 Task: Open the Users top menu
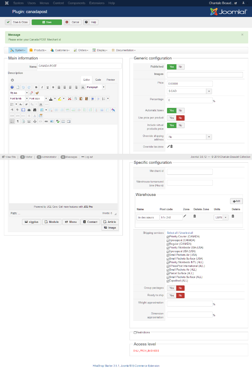pos(32,3)
